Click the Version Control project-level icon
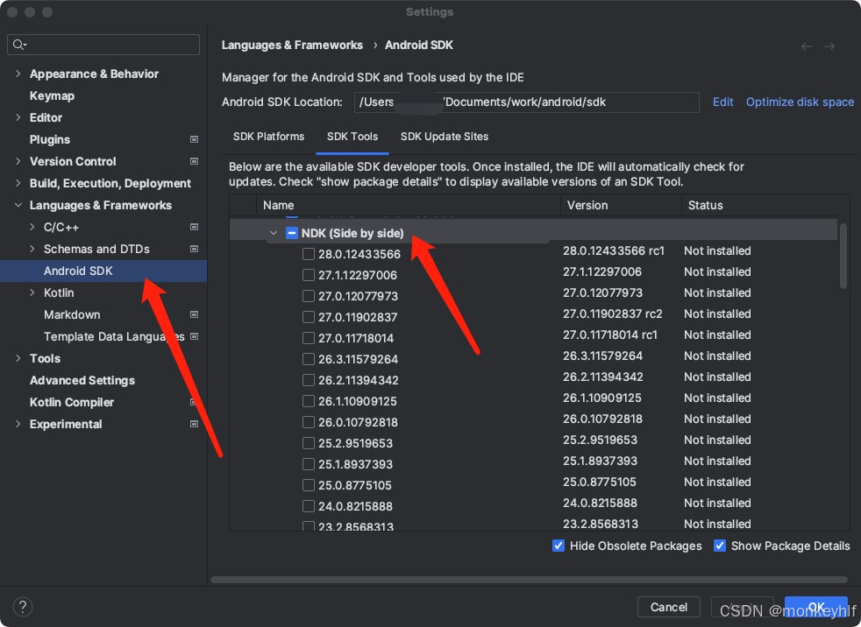The width and height of the screenshot is (861, 627). (x=194, y=161)
